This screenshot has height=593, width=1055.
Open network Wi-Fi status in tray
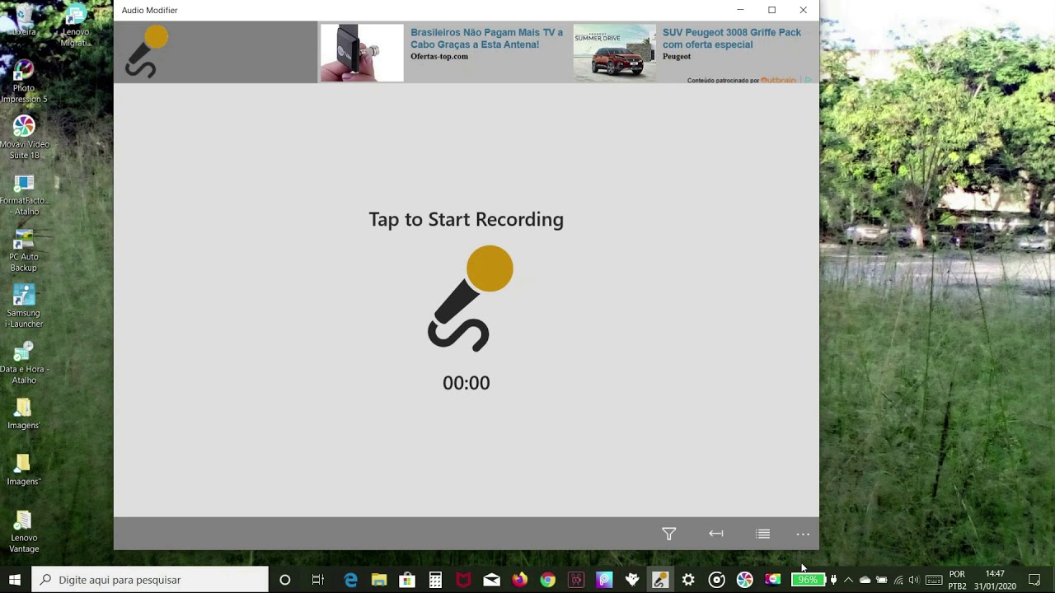[x=898, y=580]
